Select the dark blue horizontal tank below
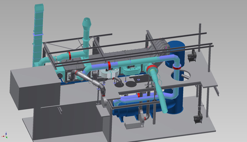Image resolution: width=247 pixels, height=142 pixels. [x=124, y=111]
